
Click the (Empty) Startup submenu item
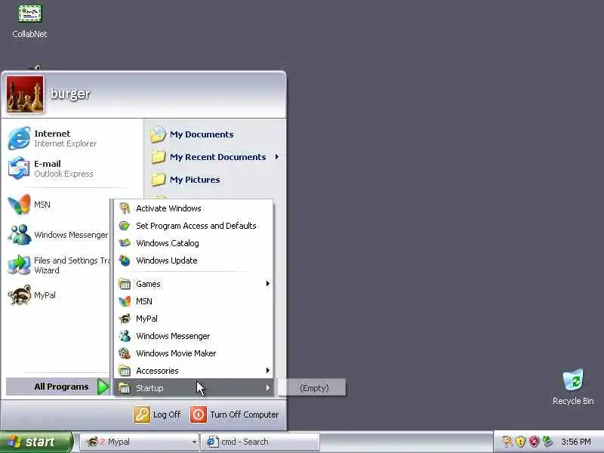tap(312, 388)
